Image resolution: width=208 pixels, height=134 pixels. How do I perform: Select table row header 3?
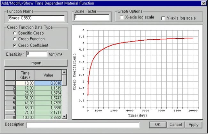click(10, 93)
